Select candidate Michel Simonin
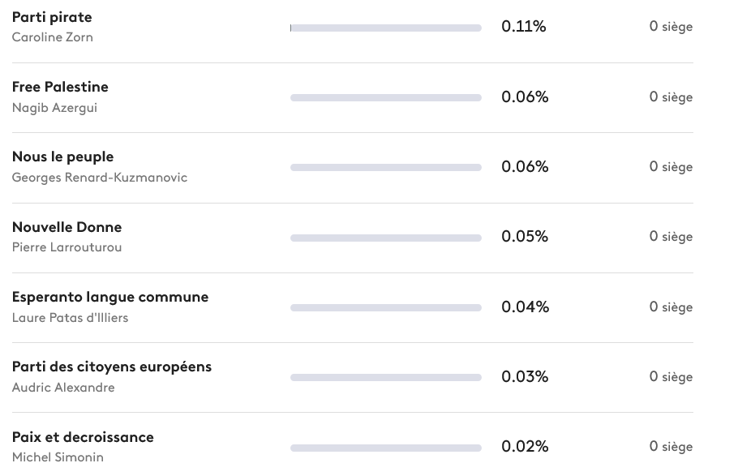Screen dimensions: 738x476 coord(58,457)
